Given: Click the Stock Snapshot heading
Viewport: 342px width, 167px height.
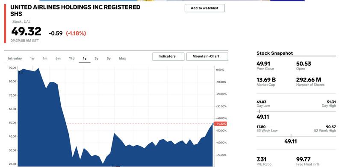Looking at the screenshot, I should (274, 53).
